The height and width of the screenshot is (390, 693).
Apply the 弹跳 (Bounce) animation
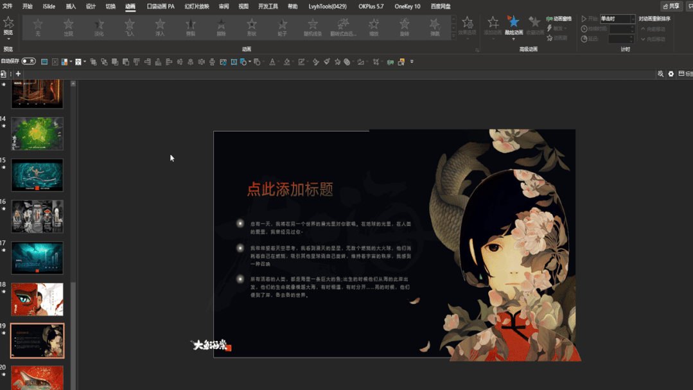(x=435, y=26)
